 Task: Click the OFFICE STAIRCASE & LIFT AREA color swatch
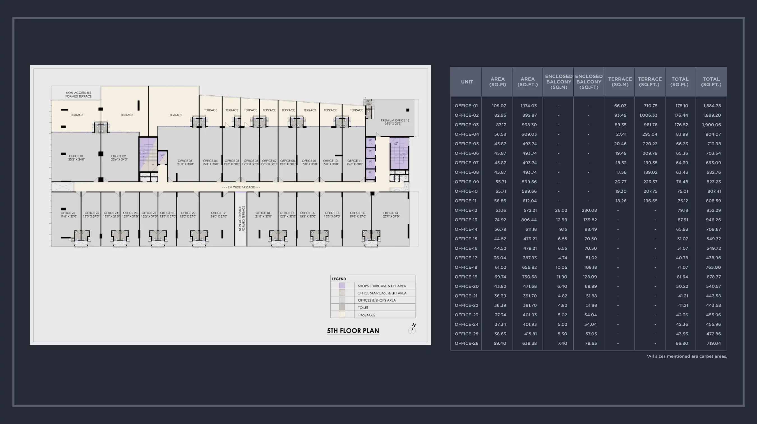point(342,293)
